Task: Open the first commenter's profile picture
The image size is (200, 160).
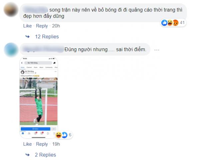Action: click(x=11, y=10)
